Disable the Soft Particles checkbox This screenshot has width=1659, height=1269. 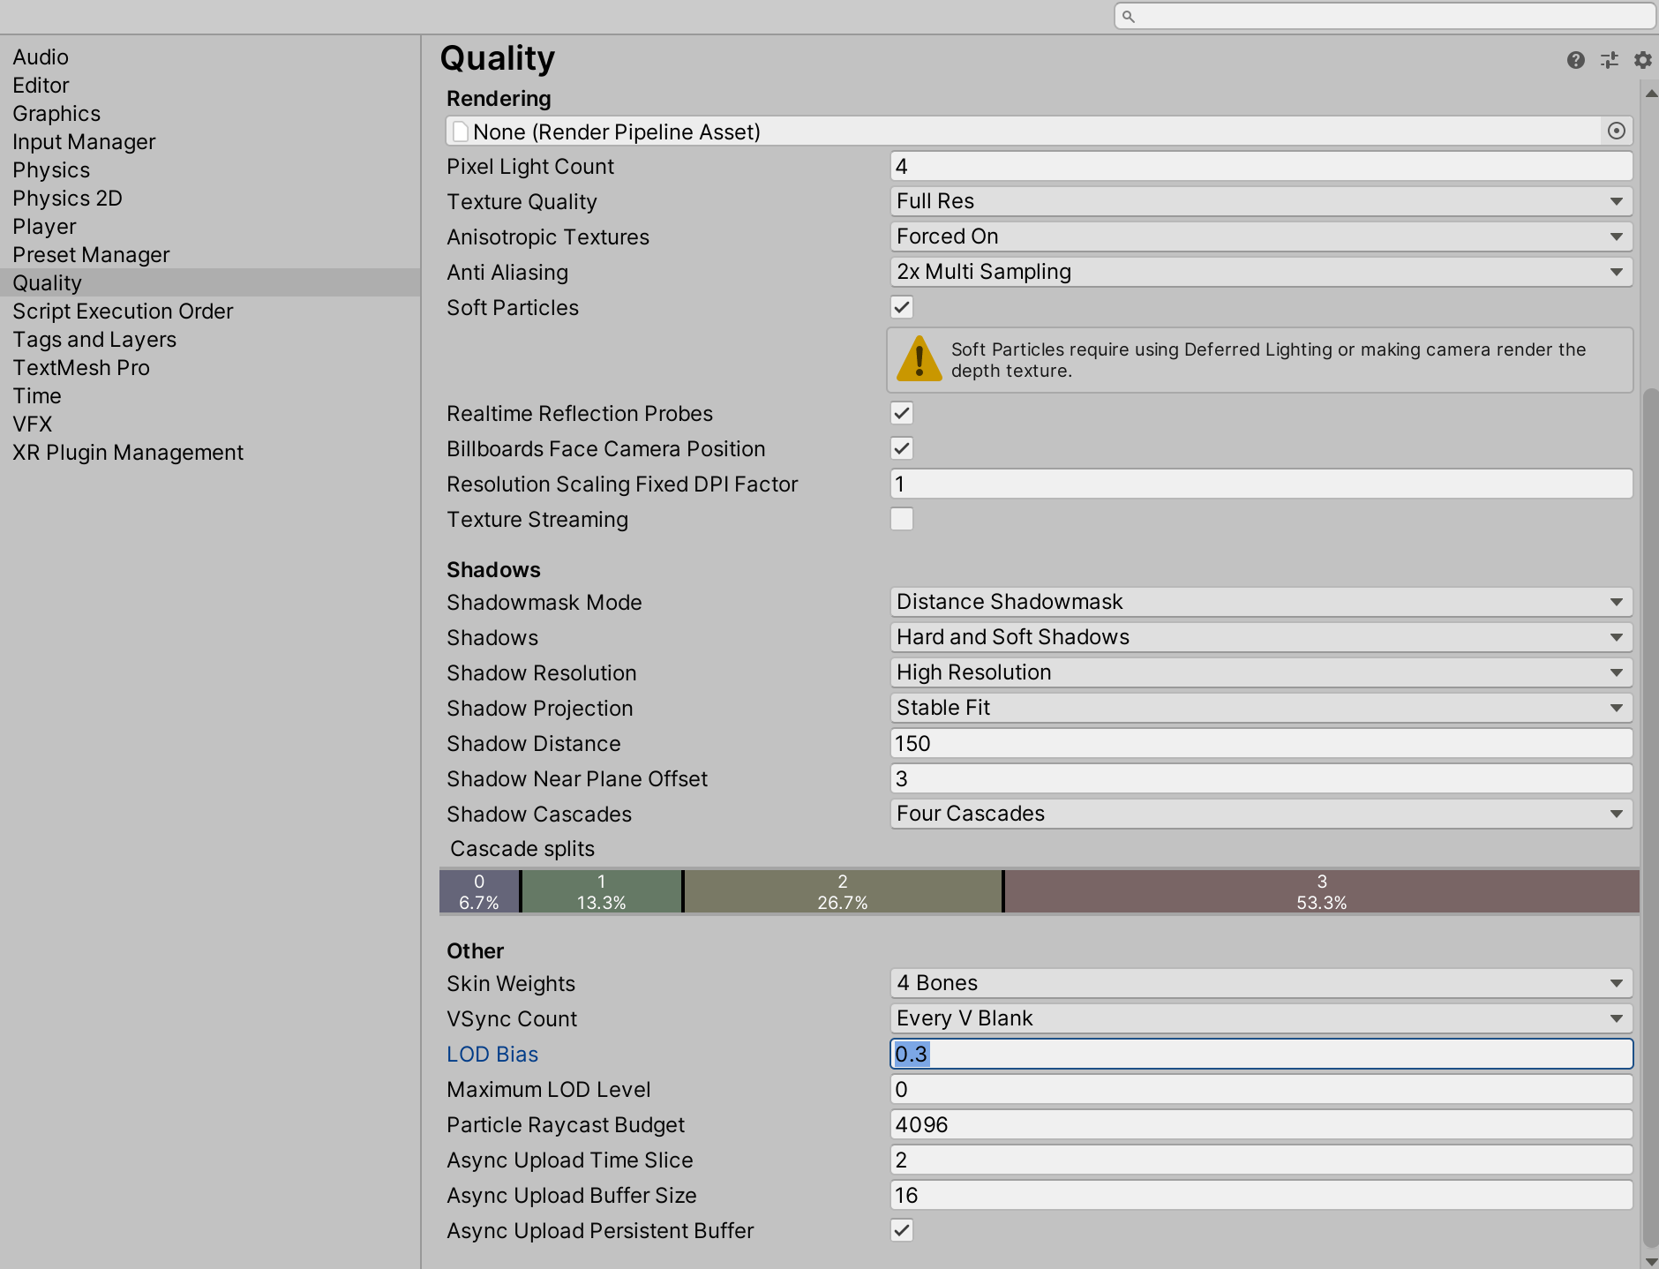[x=901, y=306]
